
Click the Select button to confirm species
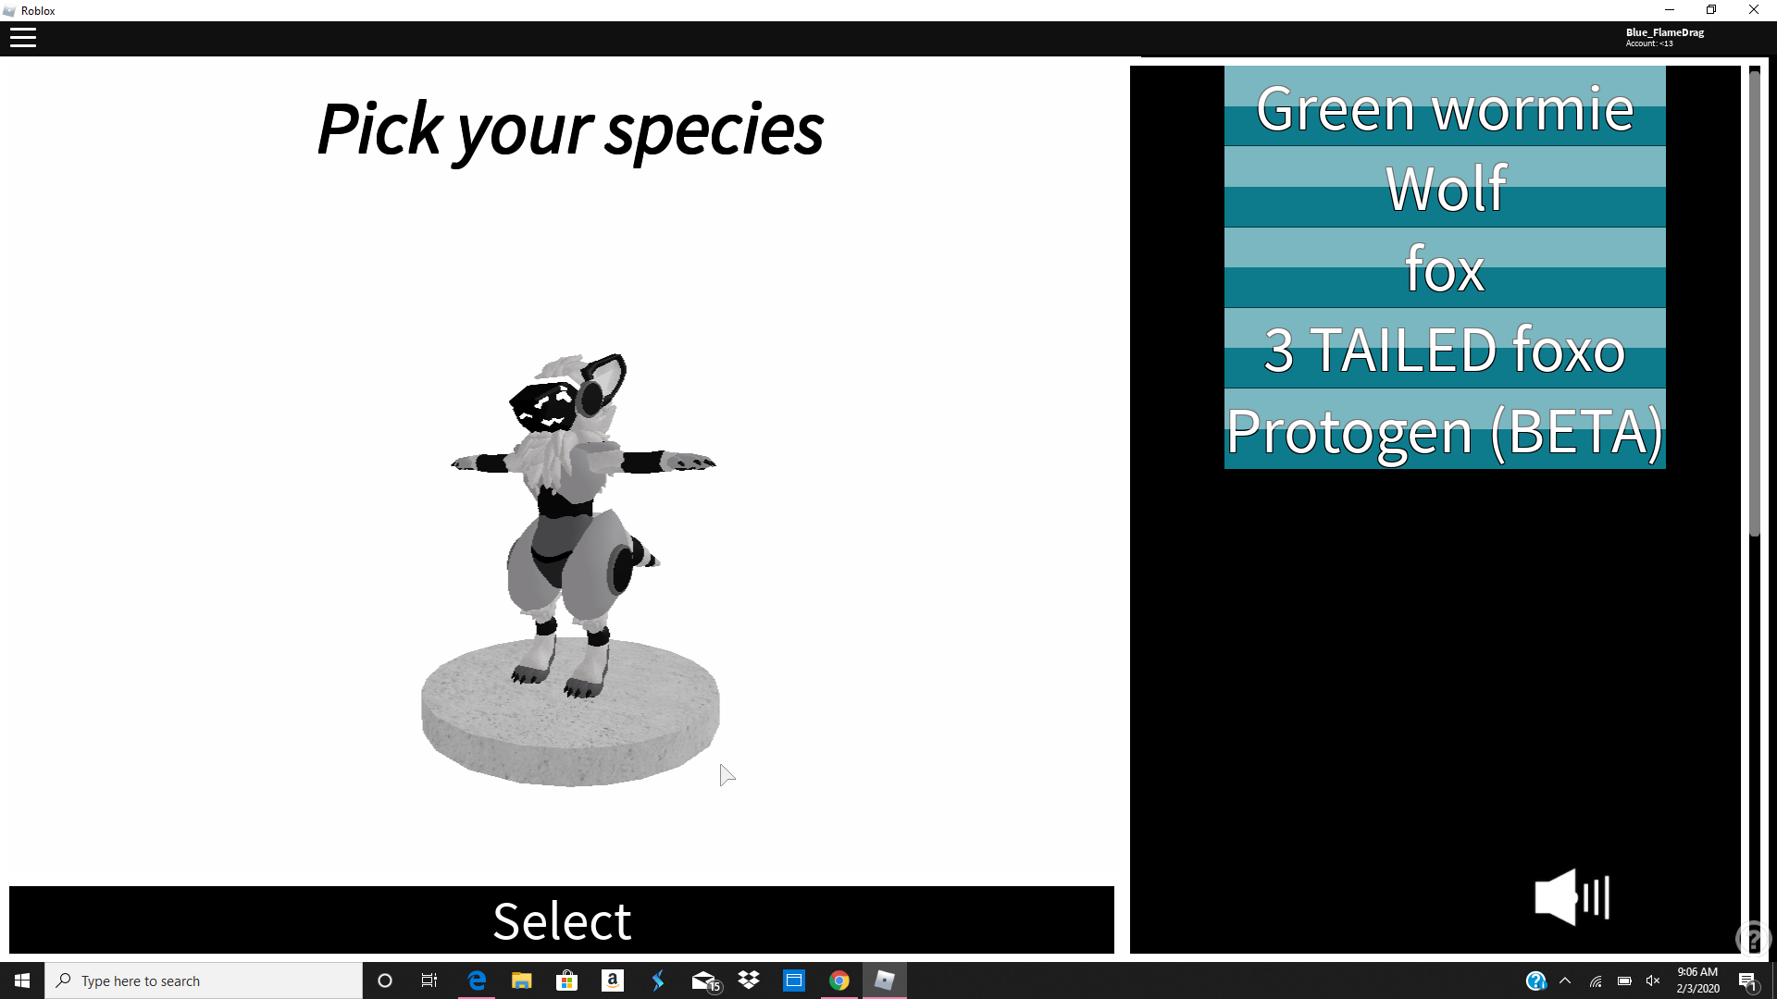pos(562,919)
